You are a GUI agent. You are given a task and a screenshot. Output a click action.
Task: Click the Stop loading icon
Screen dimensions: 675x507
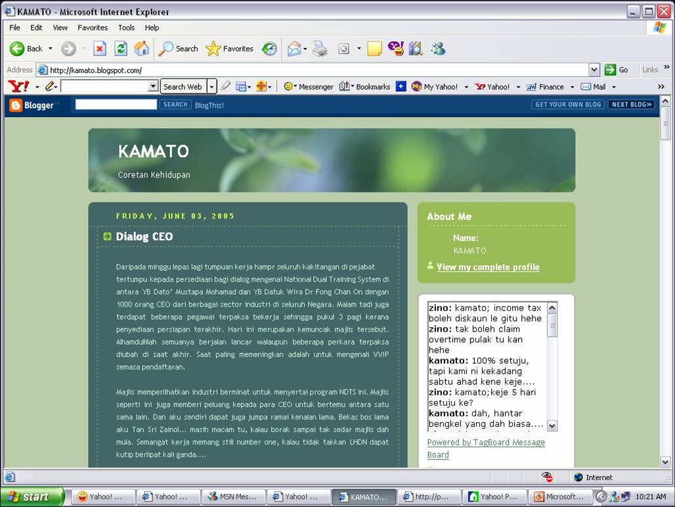99,49
